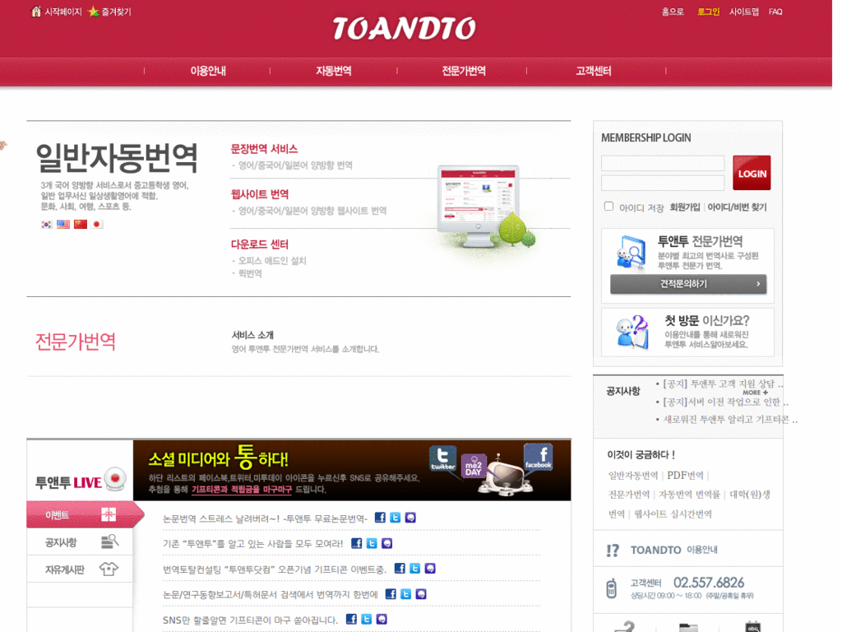
Task: Select the Chinese flag icon
Action: click(81, 224)
